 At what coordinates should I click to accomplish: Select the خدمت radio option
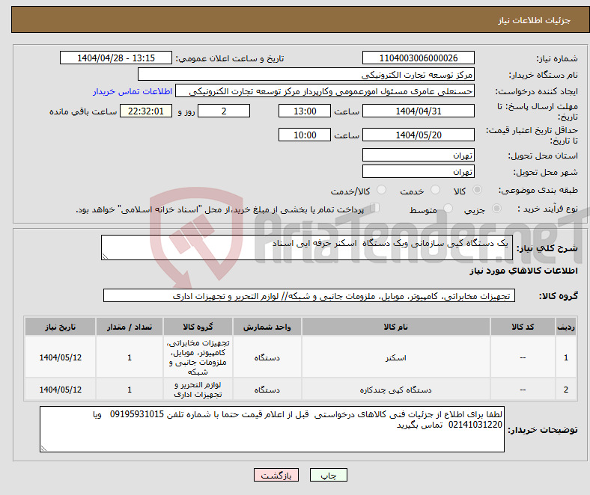[434, 191]
